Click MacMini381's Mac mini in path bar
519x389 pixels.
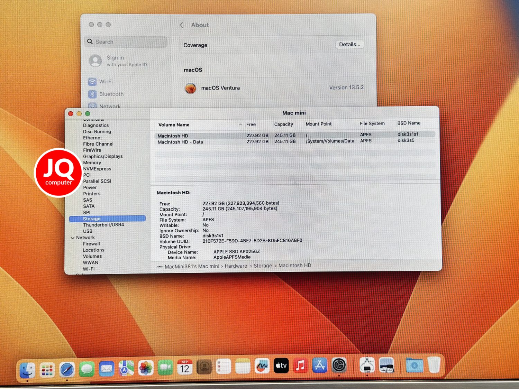(192, 267)
